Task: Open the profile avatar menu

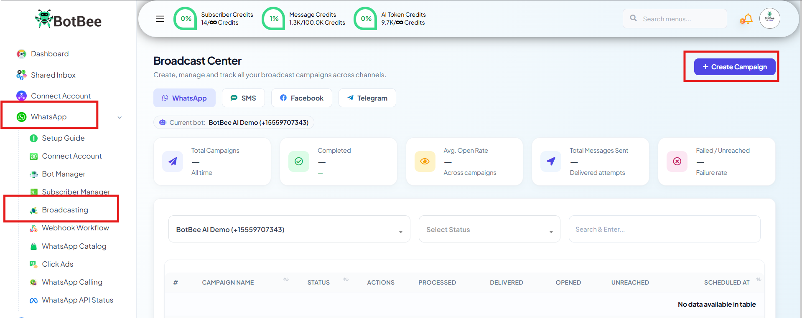Action: (770, 18)
